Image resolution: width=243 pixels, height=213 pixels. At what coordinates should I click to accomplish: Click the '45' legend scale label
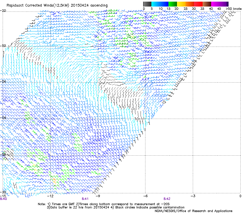(219, 9)
